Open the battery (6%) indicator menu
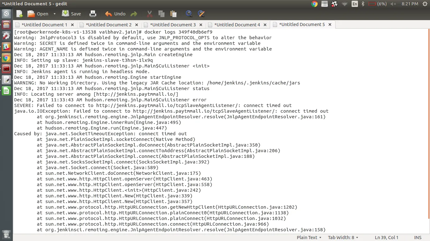 [x=377, y=4]
